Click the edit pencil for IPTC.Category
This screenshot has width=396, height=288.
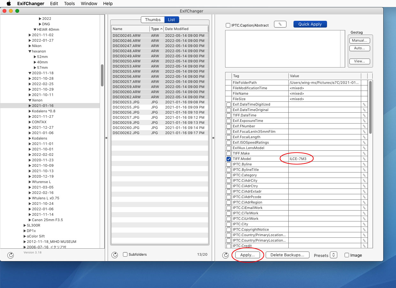(364, 175)
